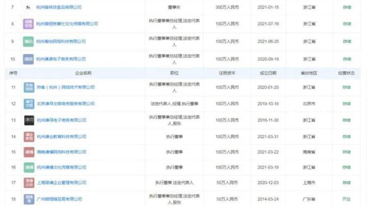Open the （杭州）网络技术 company link in row 11
Viewport: 367px width, 206px height.
coord(66,87)
